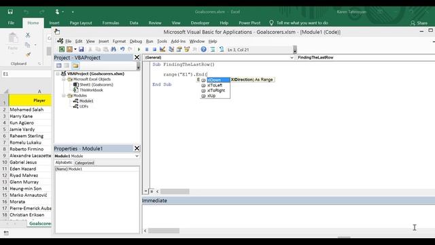The image size is (435, 245).
Task: Open the Excel Power Pivot ribbon tab
Action: point(249,22)
